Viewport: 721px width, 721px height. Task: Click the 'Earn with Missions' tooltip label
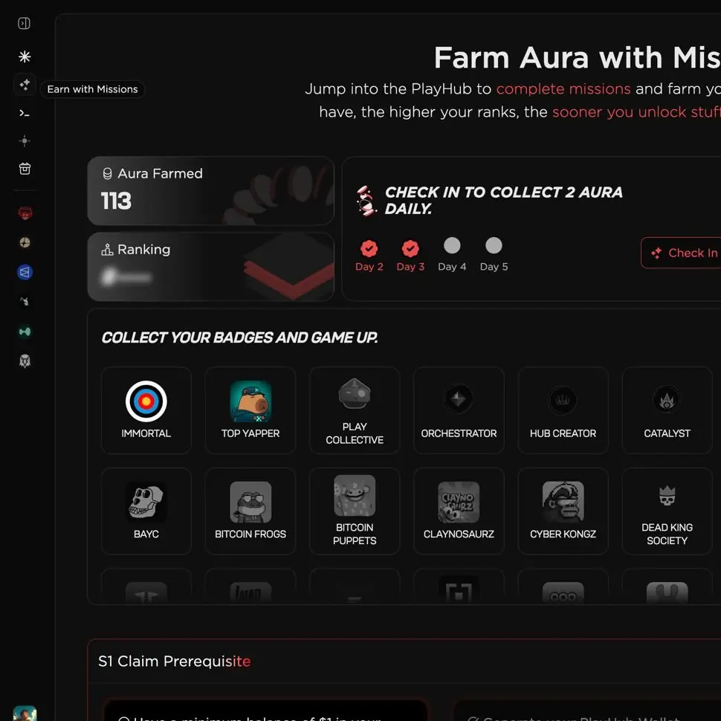pos(92,89)
